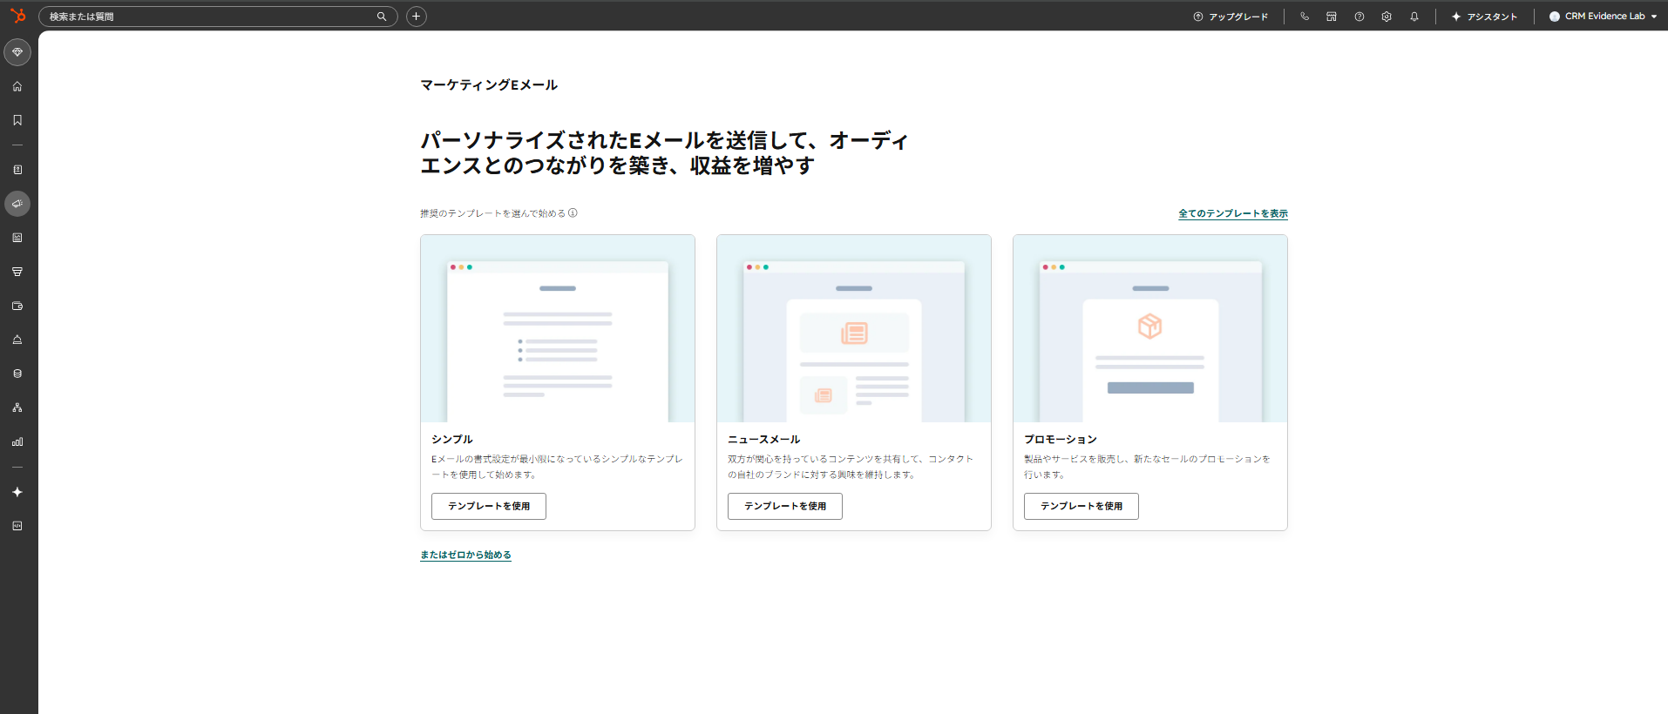The height and width of the screenshot is (714, 1668).
Task: Open the calling phone icon
Action: (1305, 17)
